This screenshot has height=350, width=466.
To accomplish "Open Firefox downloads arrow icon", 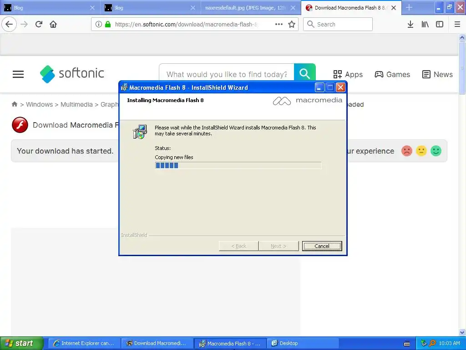I will 410,24.
